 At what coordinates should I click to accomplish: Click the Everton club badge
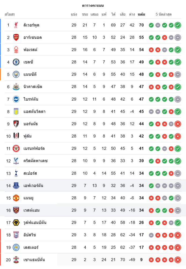[x=16, y=186]
